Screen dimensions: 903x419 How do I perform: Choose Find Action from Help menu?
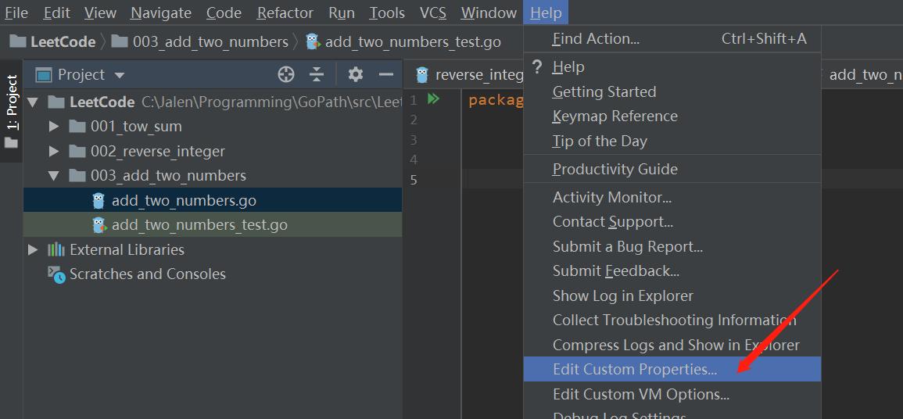596,39
